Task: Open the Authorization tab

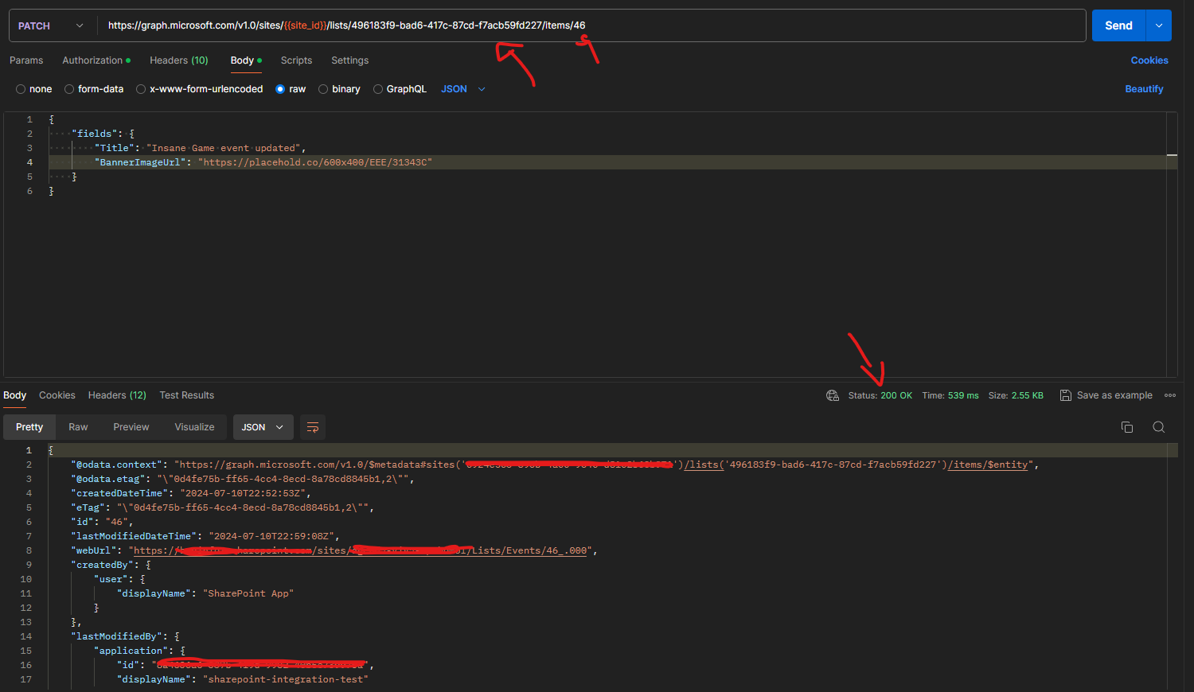Action: [96, 60]
